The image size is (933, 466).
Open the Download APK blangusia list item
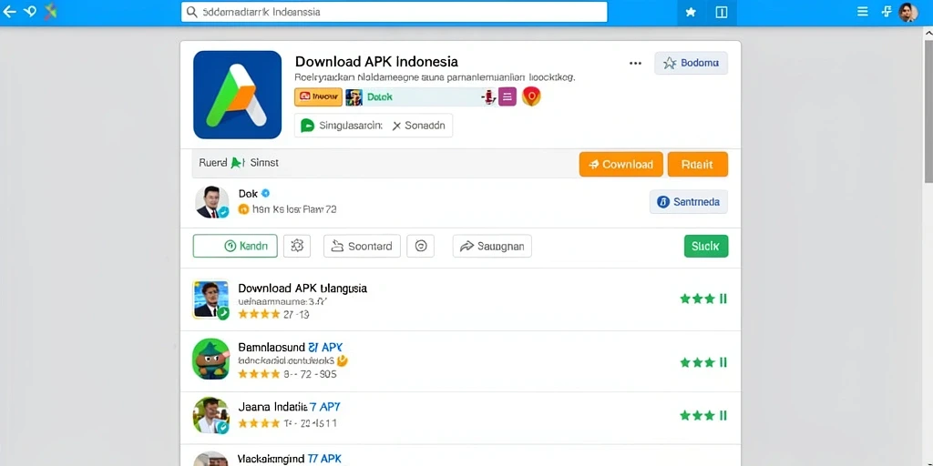[x=460, y=299]
